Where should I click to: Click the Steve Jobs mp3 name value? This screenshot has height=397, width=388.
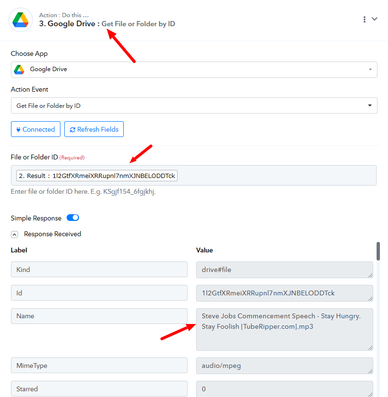click(284, 329)
